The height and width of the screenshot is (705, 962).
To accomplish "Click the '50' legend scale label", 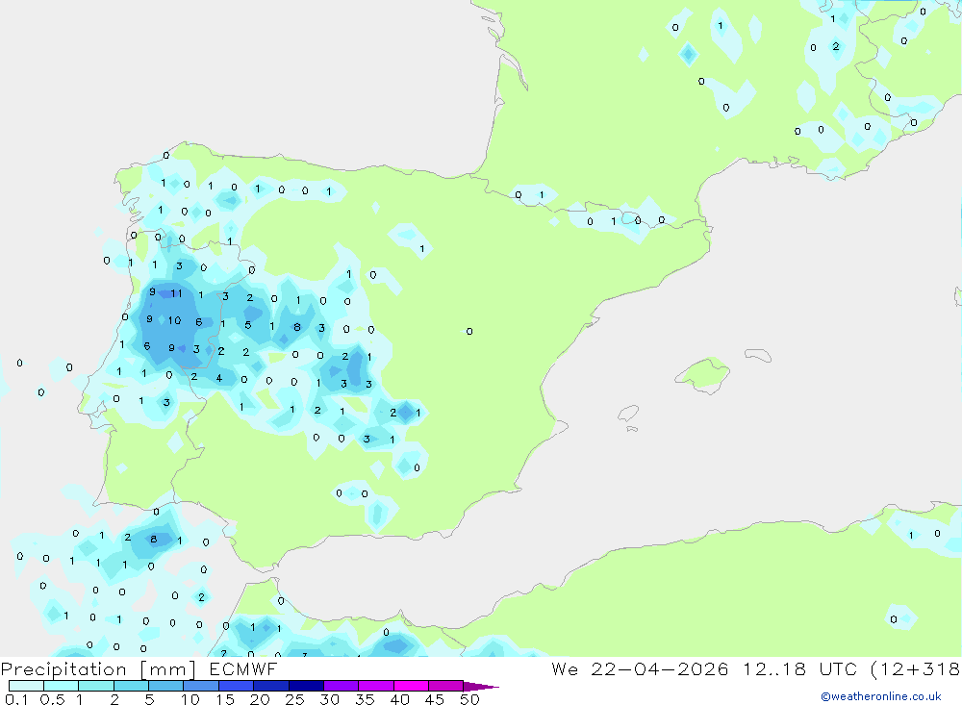I will tap(469, 699).
